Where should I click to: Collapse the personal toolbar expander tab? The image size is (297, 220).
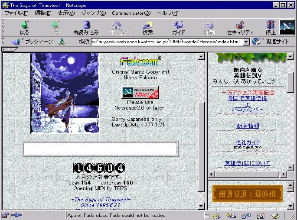coord(9,49)
